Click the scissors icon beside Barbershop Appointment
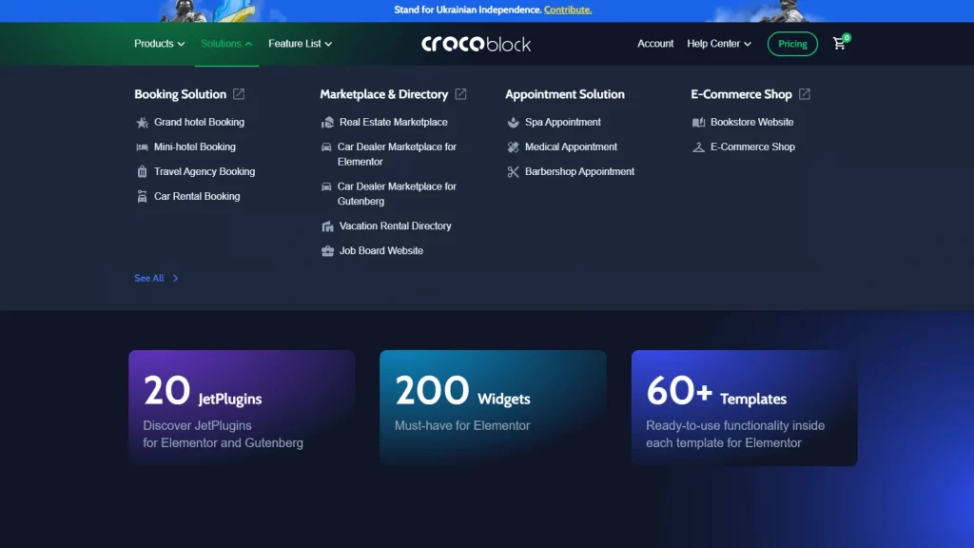 pyautogui.click(x=513, y=172)
